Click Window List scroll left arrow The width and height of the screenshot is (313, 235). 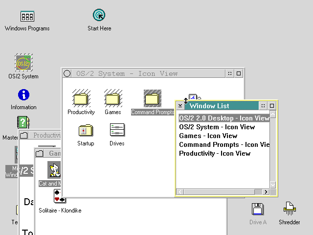pos(180,192)
